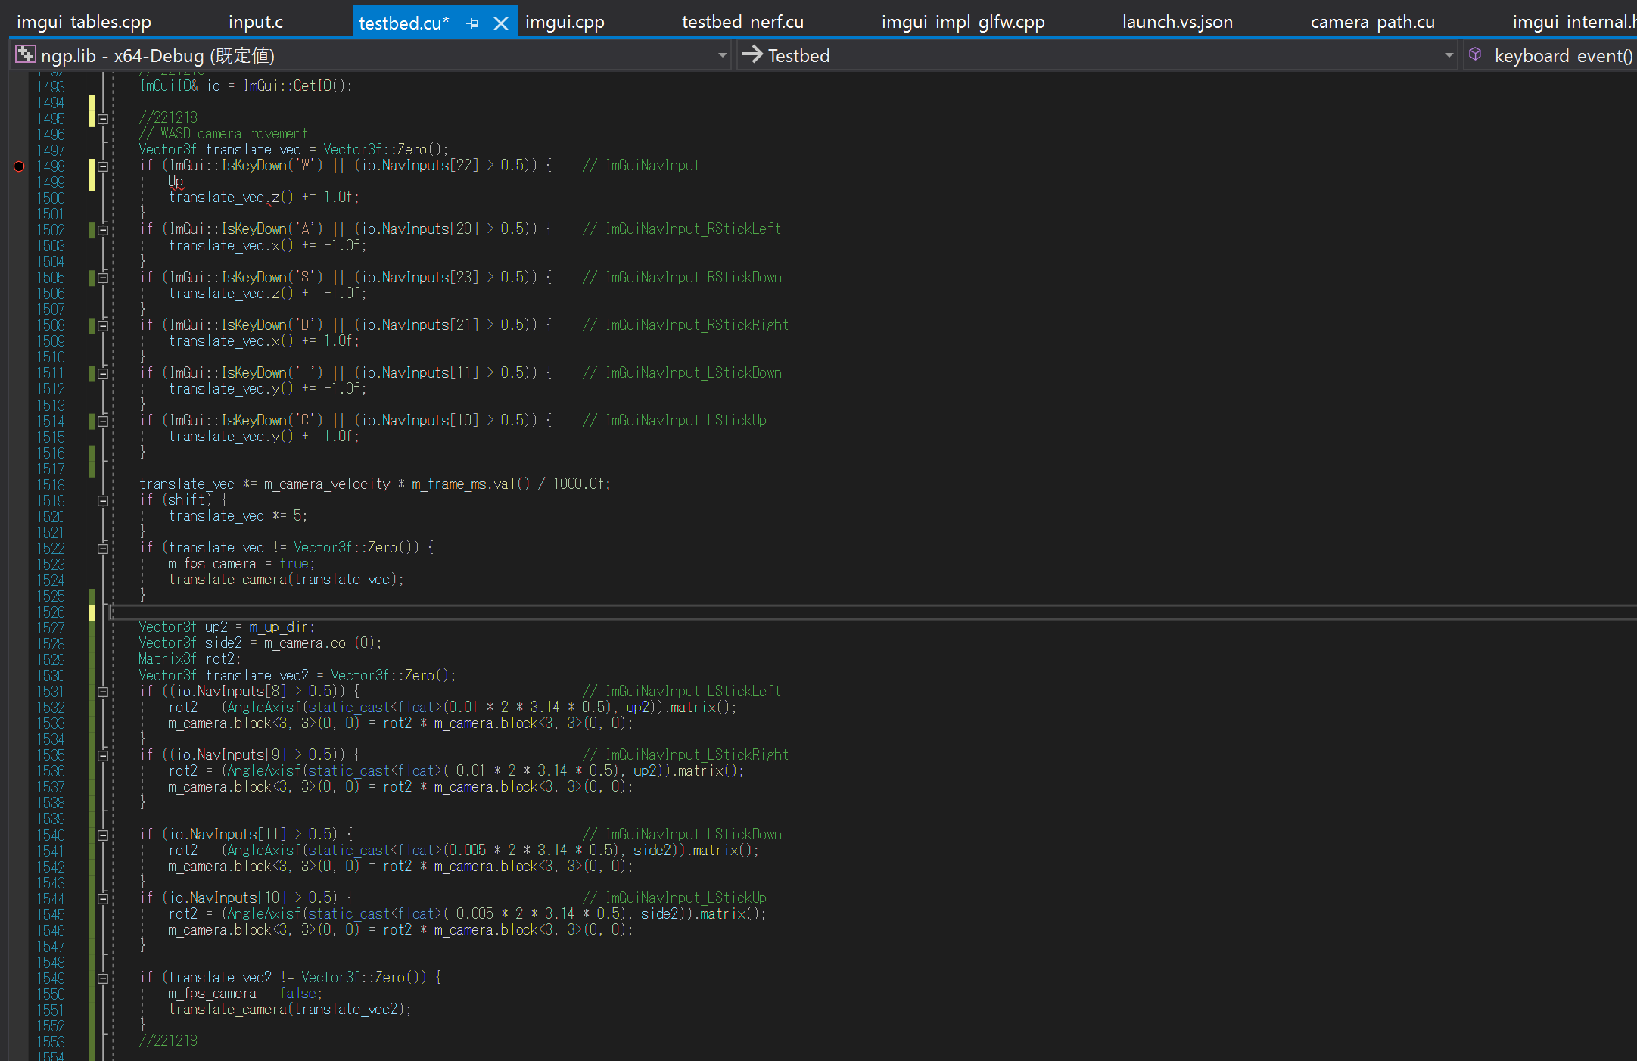Switch to the imgui.cpp tab

[565, 23]
